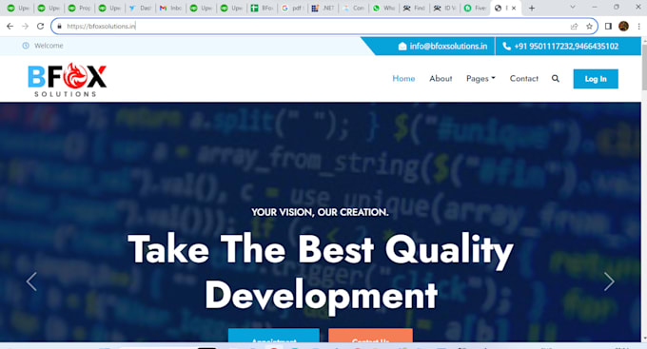Image resolution: width=647 pixels, height=349 pixels.
Task: Click the orange Contact Us button
Action: tap(370, 336)
